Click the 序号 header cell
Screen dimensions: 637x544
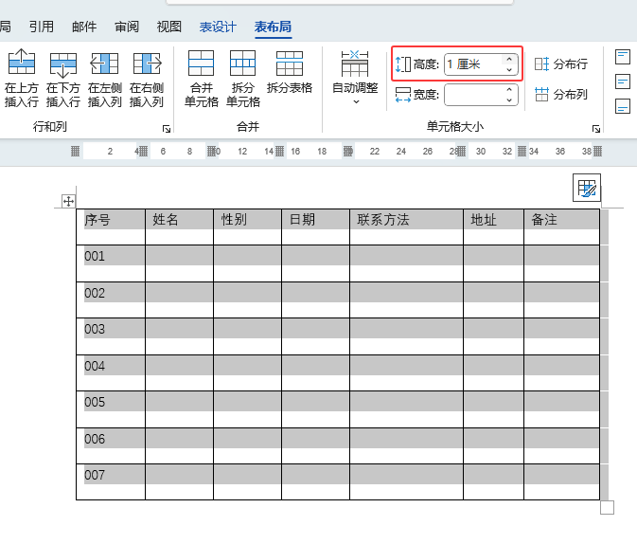111,227
